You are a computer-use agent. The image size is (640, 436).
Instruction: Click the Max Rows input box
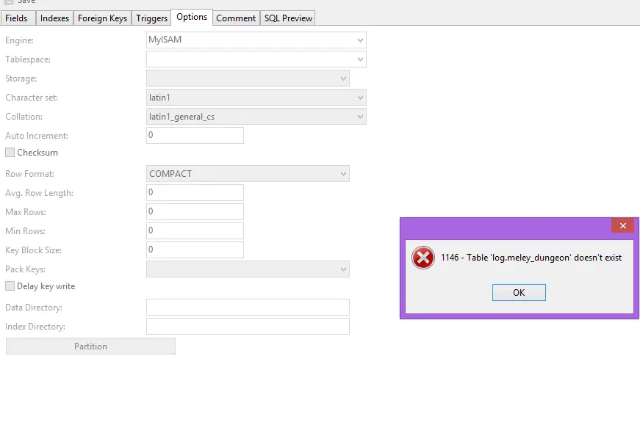[195, 212]
